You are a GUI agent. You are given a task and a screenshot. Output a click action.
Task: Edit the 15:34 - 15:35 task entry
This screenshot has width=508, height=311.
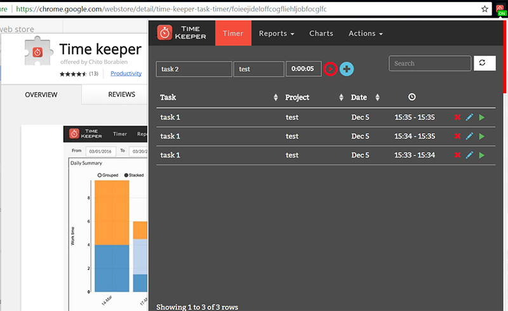pyautogui.click(x=469, y=136)
